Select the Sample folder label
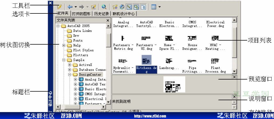 [x=79, y=60]
